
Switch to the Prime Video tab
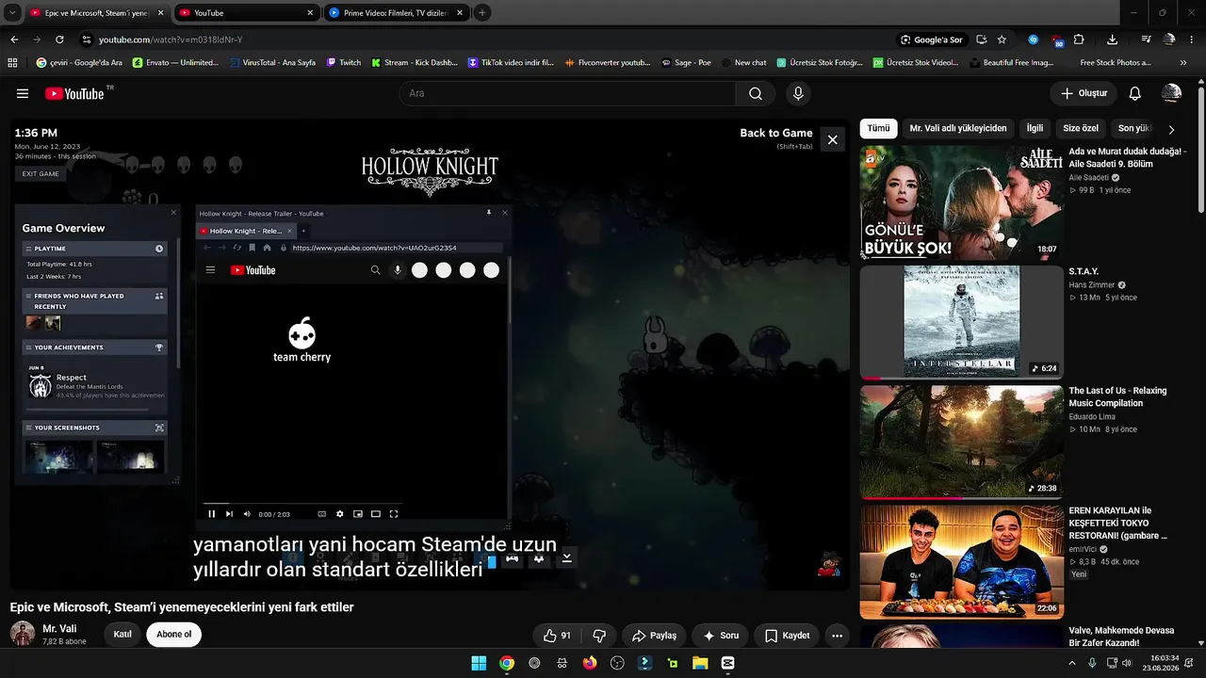click(x=397, y=13)
